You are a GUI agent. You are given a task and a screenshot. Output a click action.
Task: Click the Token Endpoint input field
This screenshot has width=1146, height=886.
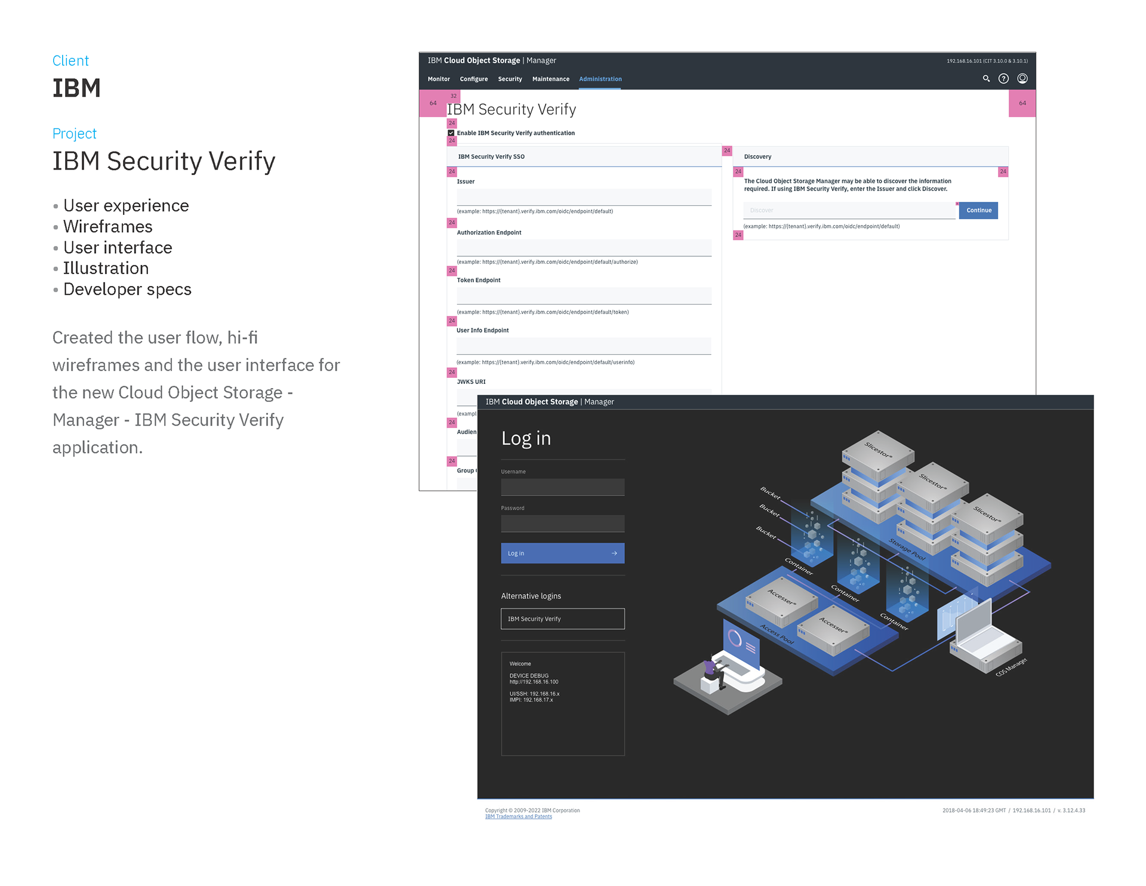[x=584, y=296]
